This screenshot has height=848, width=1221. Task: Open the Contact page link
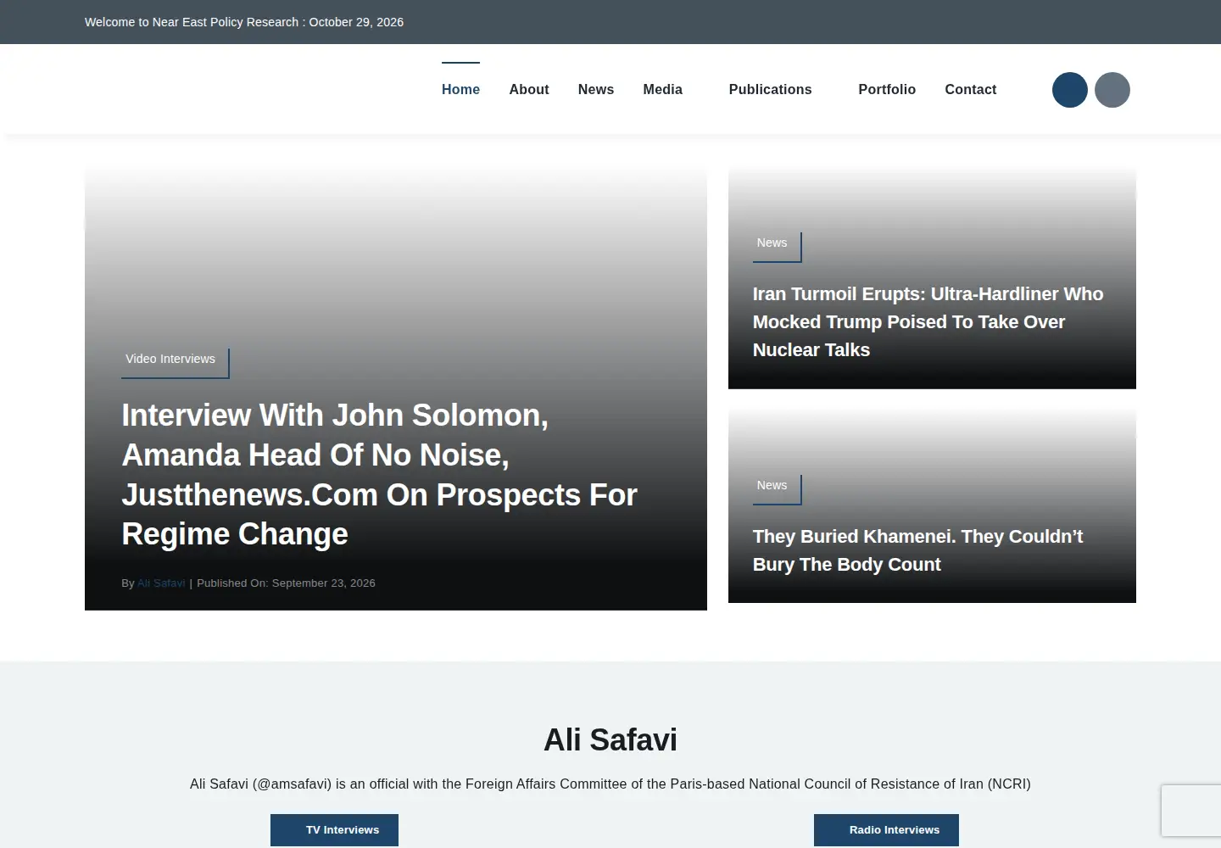coord(971,90)
